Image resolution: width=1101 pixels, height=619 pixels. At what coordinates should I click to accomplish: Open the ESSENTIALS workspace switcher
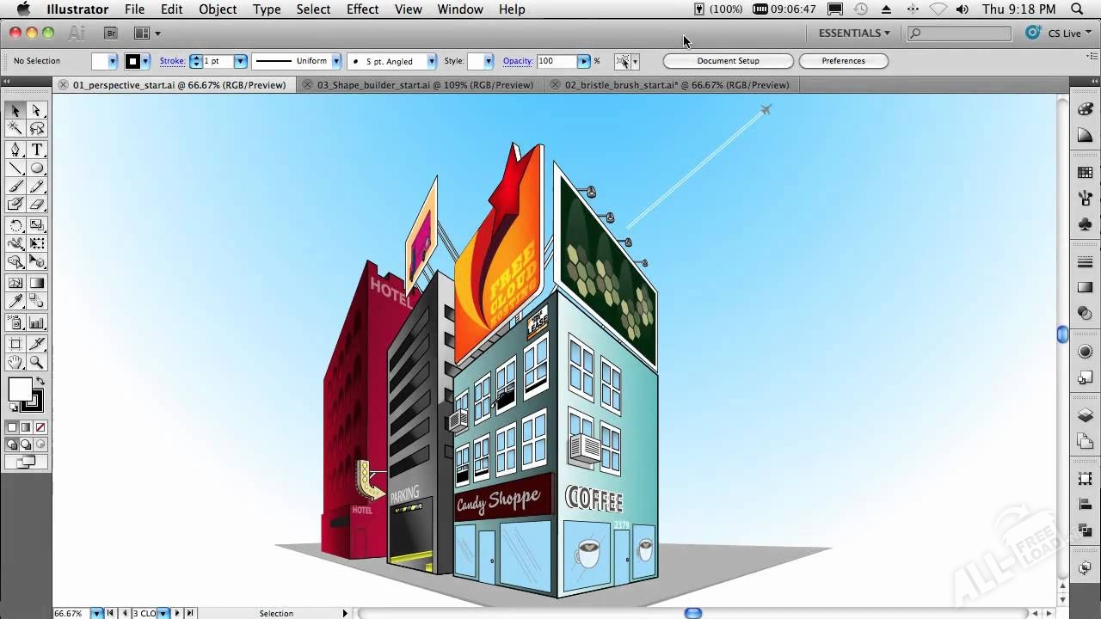(854, 34)
